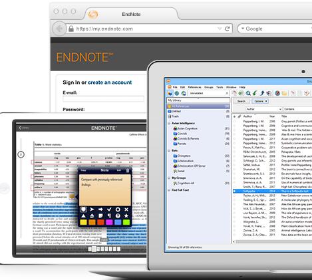Open the Tools menu
This screenshot has height=280, width=312.
[x=220, y=87]
